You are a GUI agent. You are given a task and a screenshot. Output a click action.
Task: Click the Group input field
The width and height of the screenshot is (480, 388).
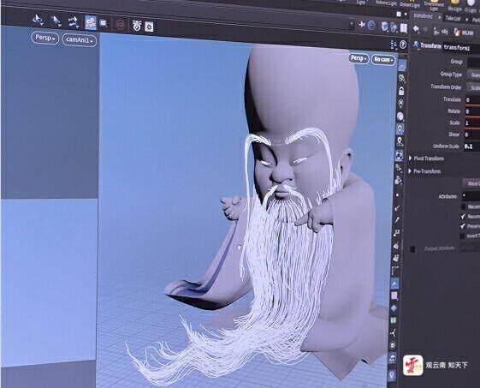[x=473, y=63]
